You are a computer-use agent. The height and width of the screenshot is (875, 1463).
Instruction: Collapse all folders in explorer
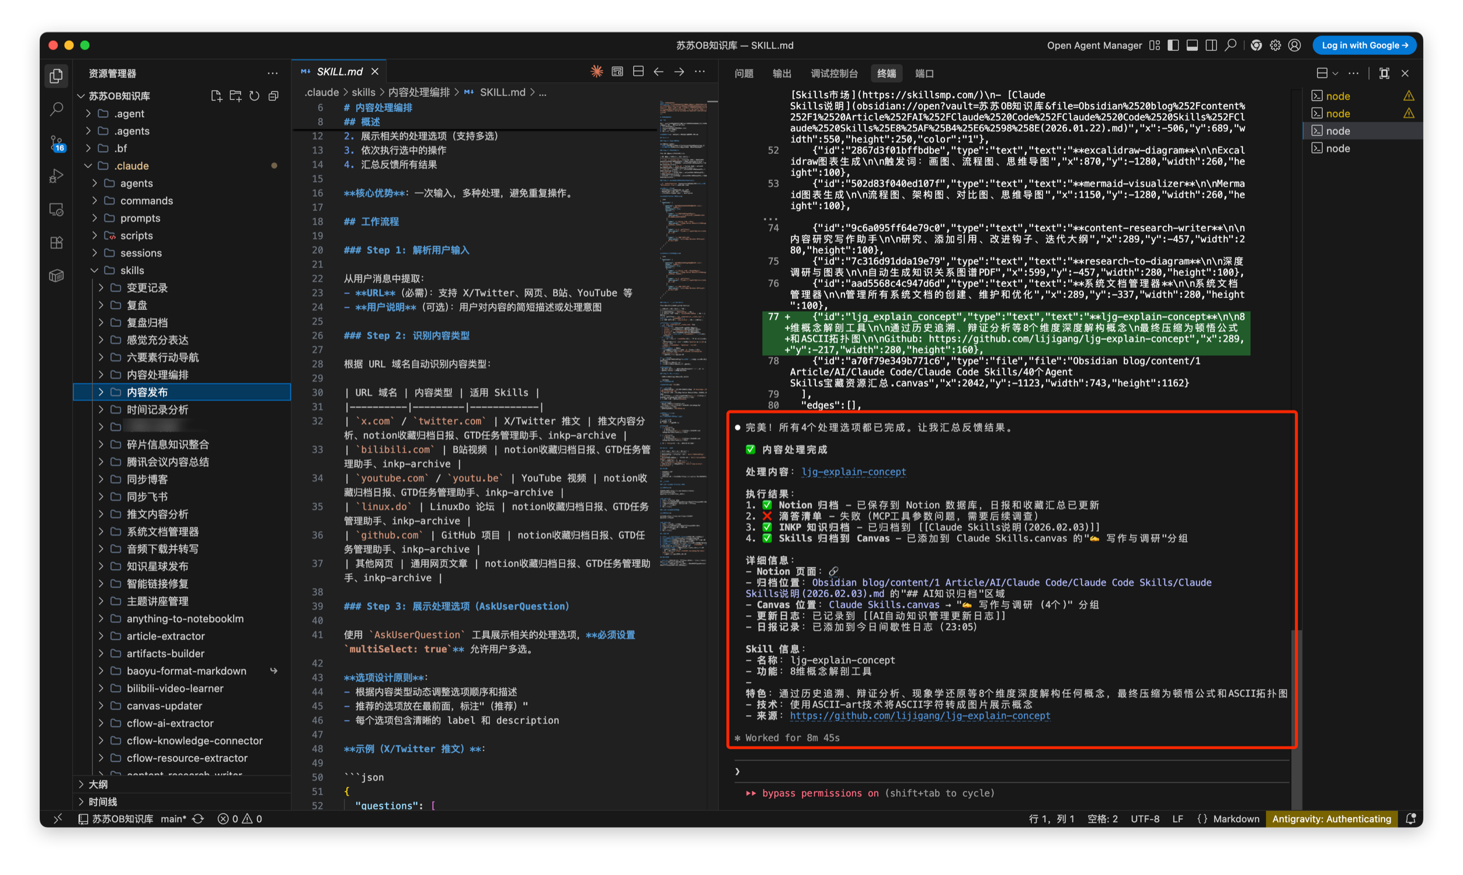(x=273, y=96)
